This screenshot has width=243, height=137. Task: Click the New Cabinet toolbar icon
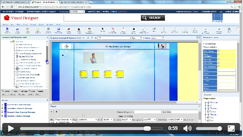(7, 30)
